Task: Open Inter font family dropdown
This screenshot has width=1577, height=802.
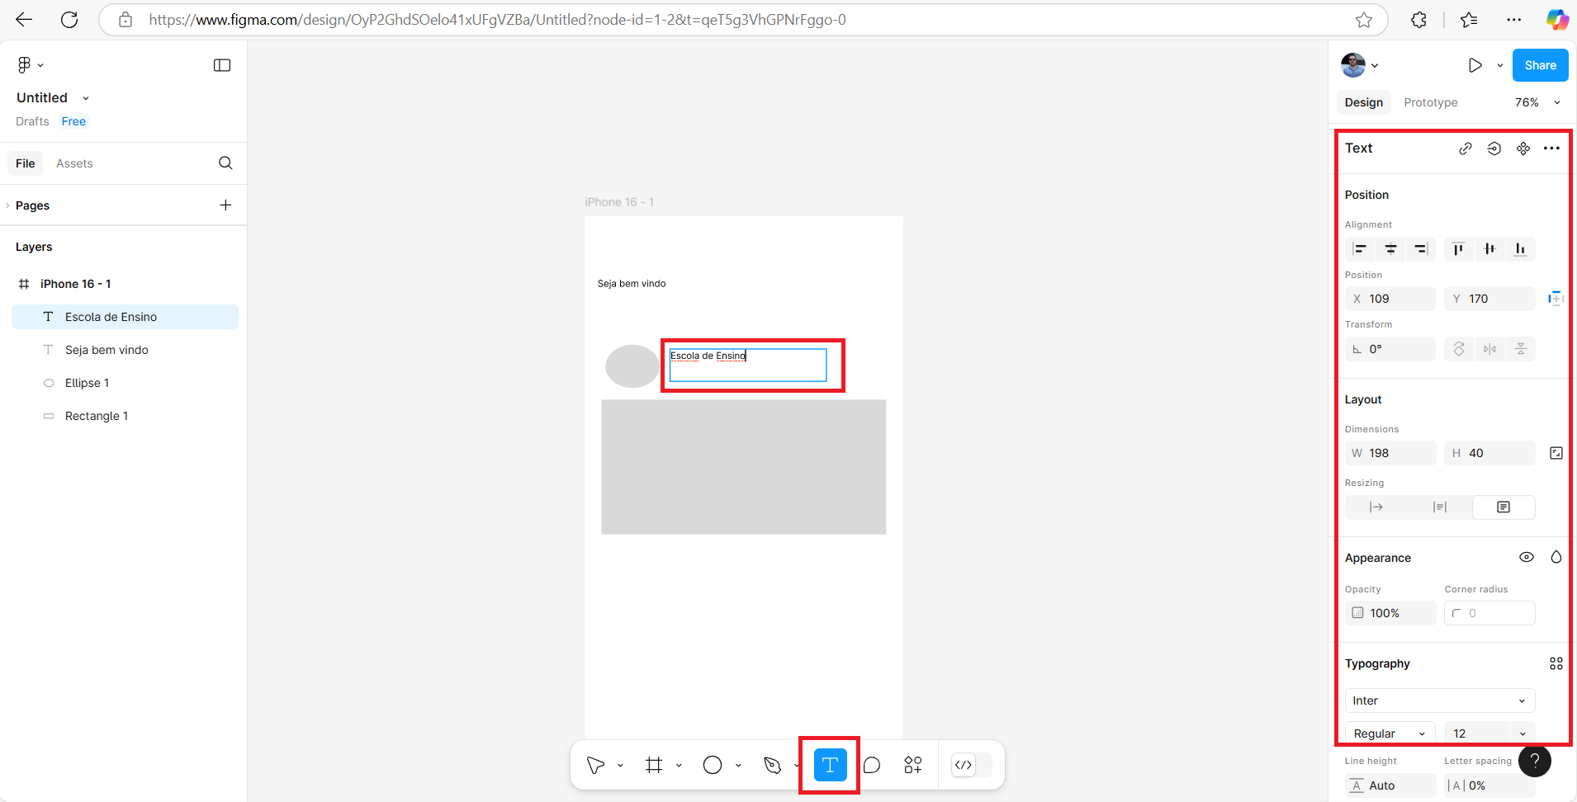Action: (1440, 701)
